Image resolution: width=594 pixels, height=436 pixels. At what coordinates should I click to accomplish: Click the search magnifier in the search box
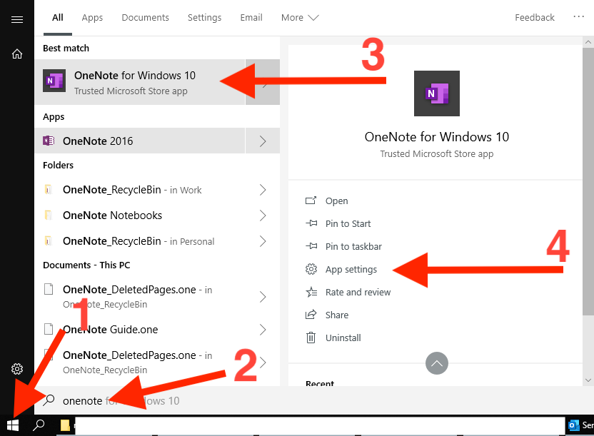pos(49,400)
